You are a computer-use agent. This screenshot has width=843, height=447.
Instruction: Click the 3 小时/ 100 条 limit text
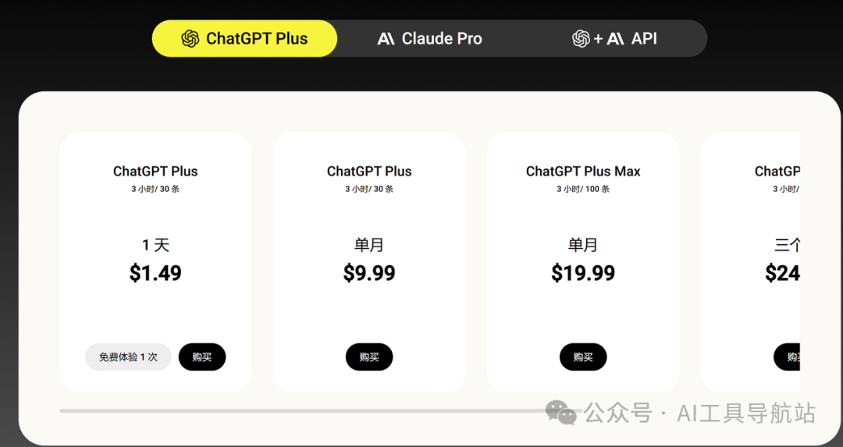(x=583, y=190)
